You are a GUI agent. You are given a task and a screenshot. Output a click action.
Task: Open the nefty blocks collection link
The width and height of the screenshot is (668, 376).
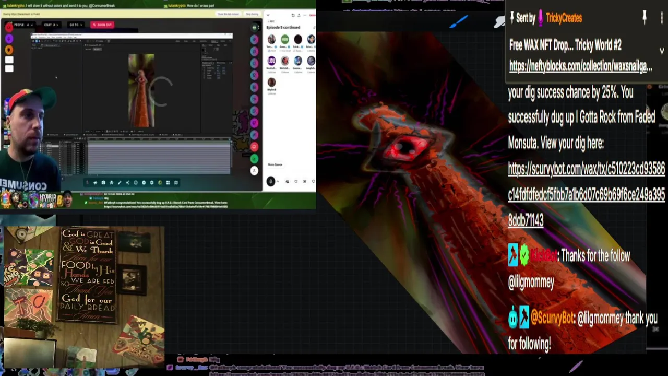click(580, 66)
